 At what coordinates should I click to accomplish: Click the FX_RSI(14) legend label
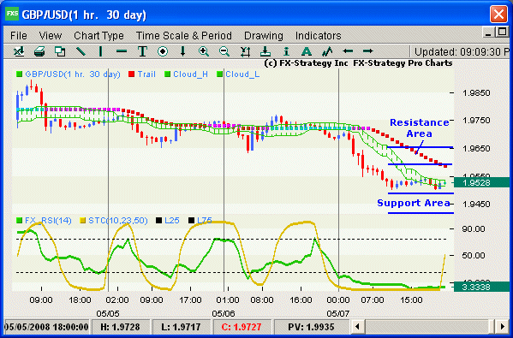(x=48, y=220)
